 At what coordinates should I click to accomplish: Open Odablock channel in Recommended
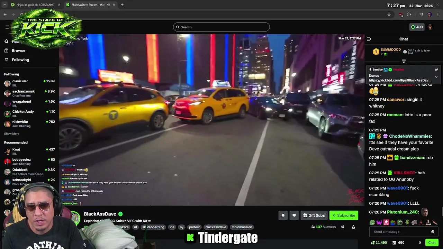[x=29, y=172]
